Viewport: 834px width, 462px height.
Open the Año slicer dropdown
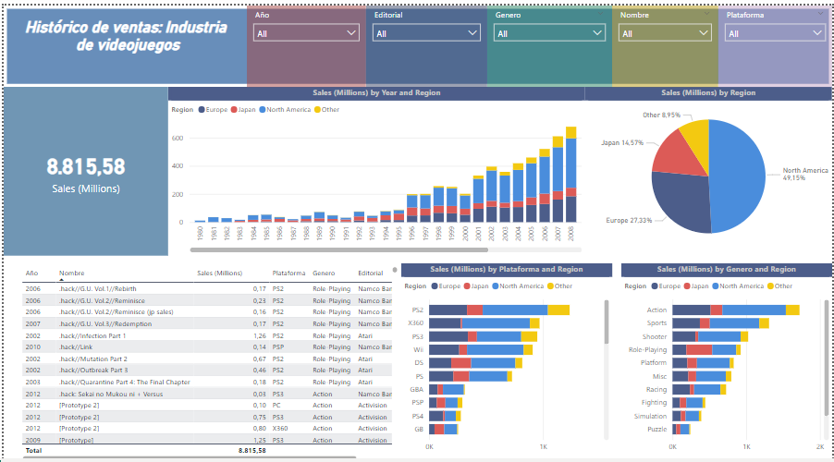coord(306,33)
